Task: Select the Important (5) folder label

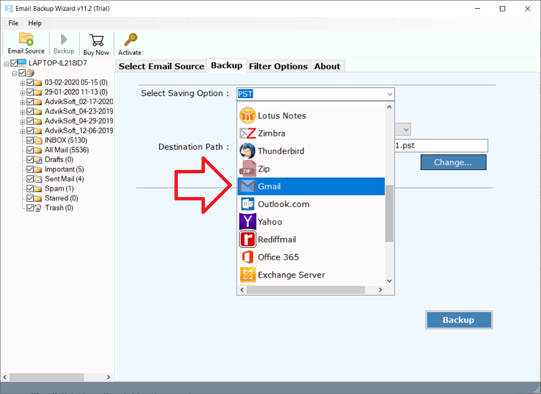Action: point(64,169)
